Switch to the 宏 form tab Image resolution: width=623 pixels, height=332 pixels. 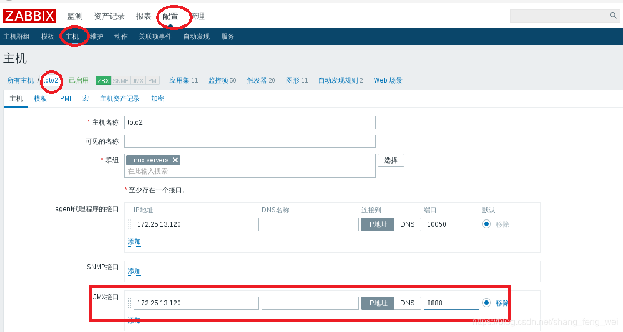pyautogui.click(x=86, y=99)
